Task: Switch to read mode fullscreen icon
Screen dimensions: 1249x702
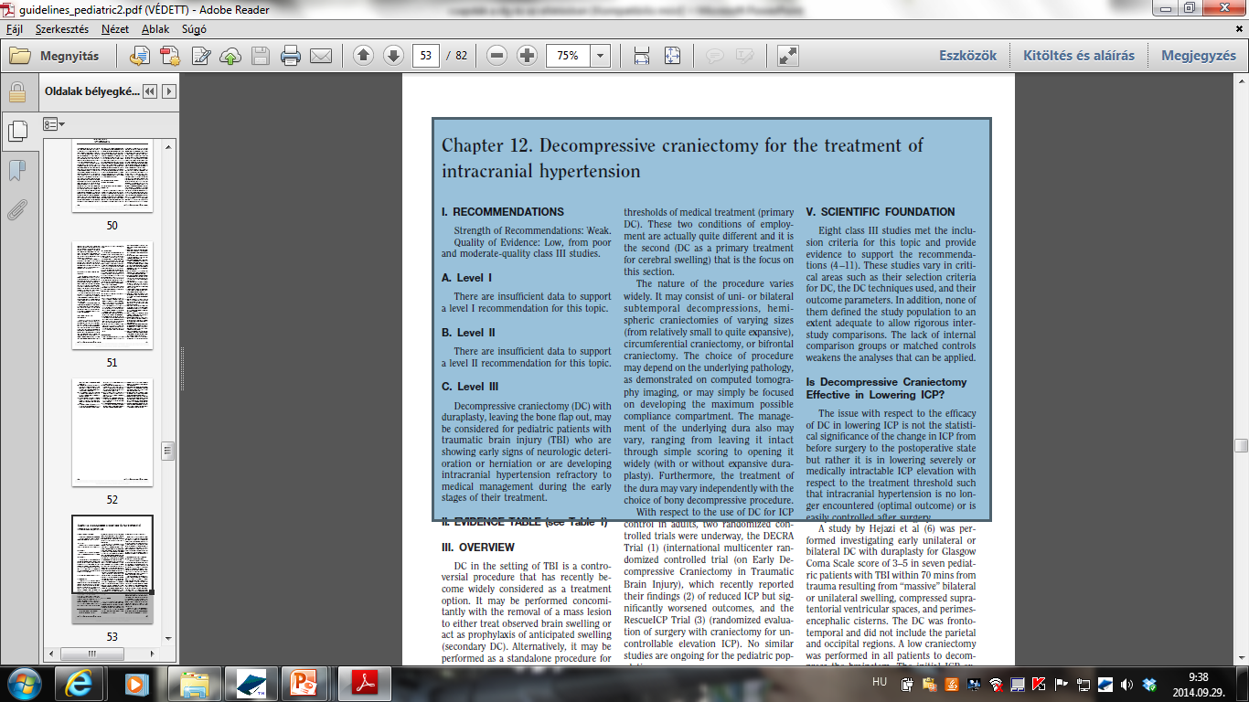Action: point(787,56)
